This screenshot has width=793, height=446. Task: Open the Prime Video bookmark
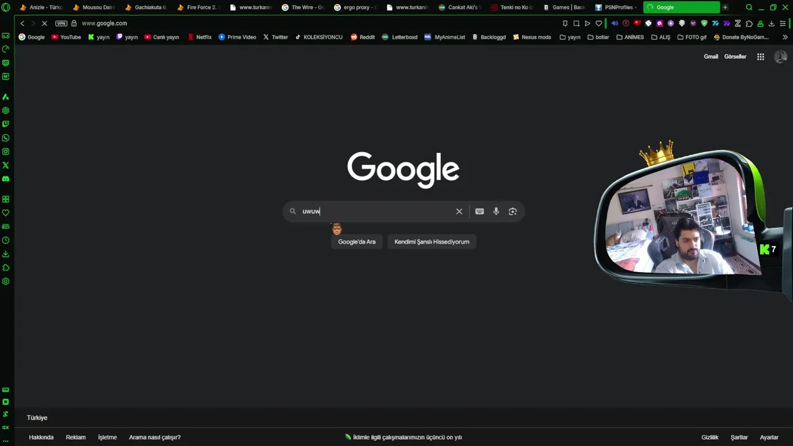237,37
